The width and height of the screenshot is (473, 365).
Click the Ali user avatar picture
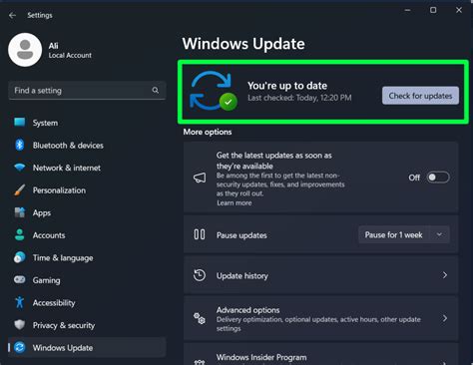click(25, 50)
